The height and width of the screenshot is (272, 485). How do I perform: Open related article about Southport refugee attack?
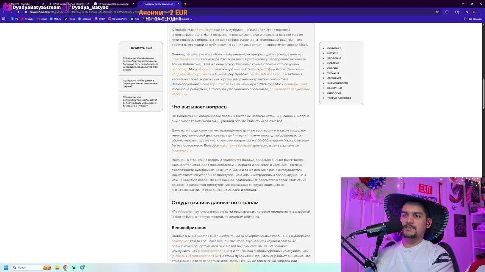pyautogui.click(x=140, y=83)
